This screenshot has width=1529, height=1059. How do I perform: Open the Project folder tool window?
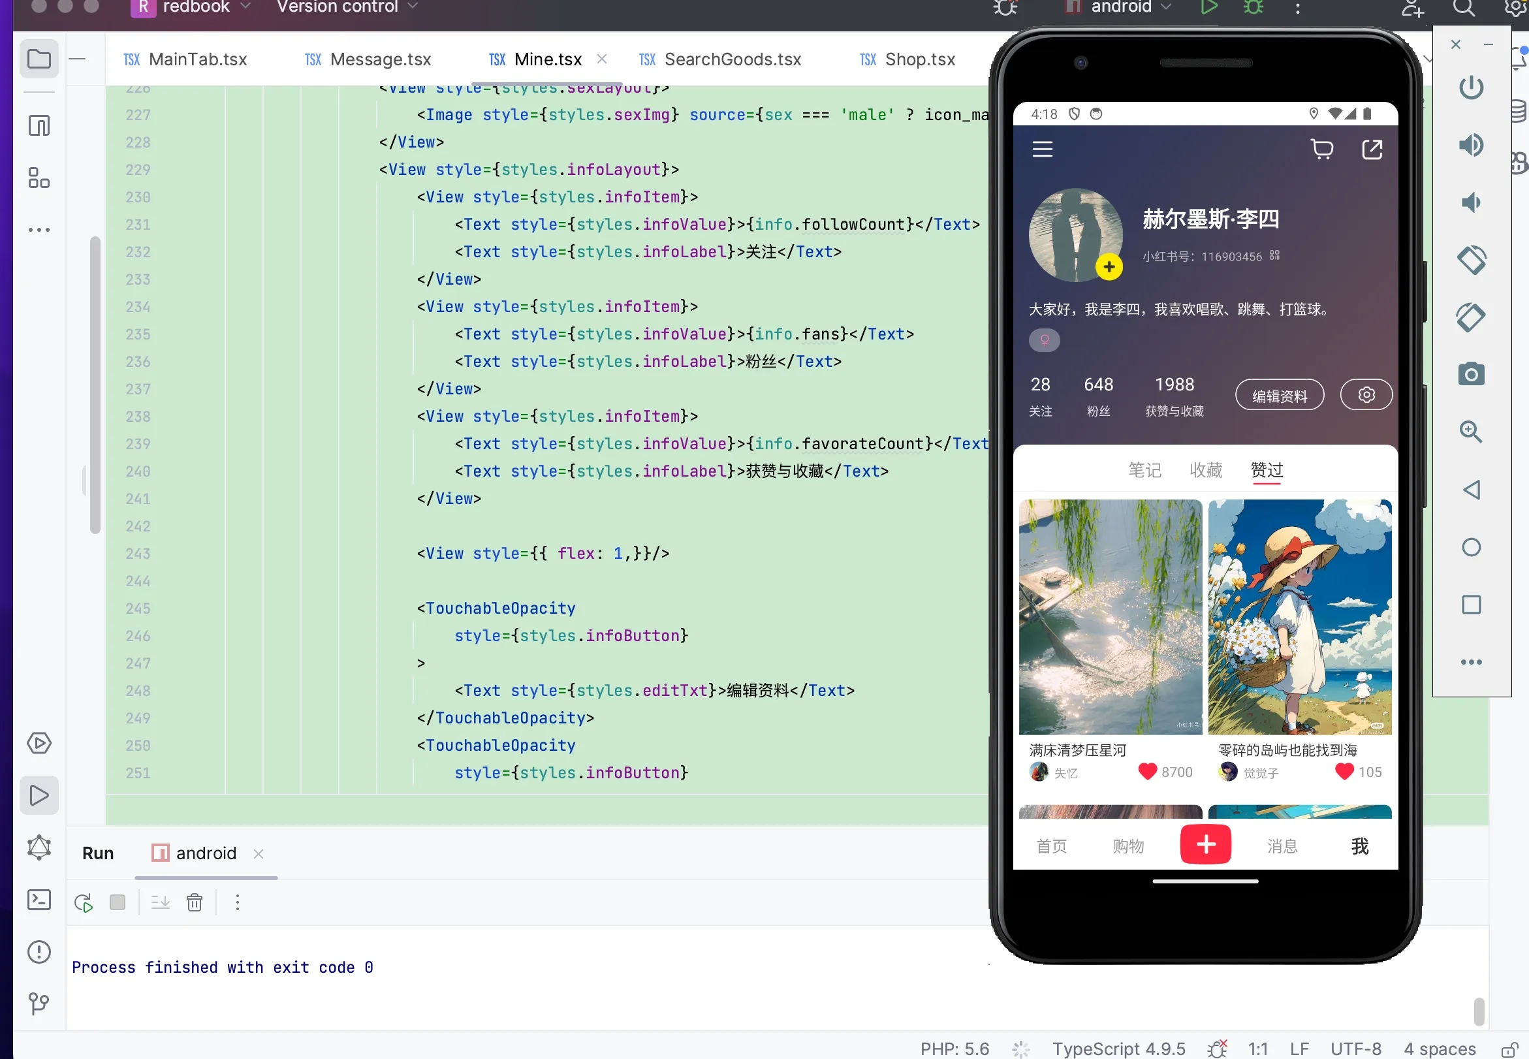pos(39,59)
